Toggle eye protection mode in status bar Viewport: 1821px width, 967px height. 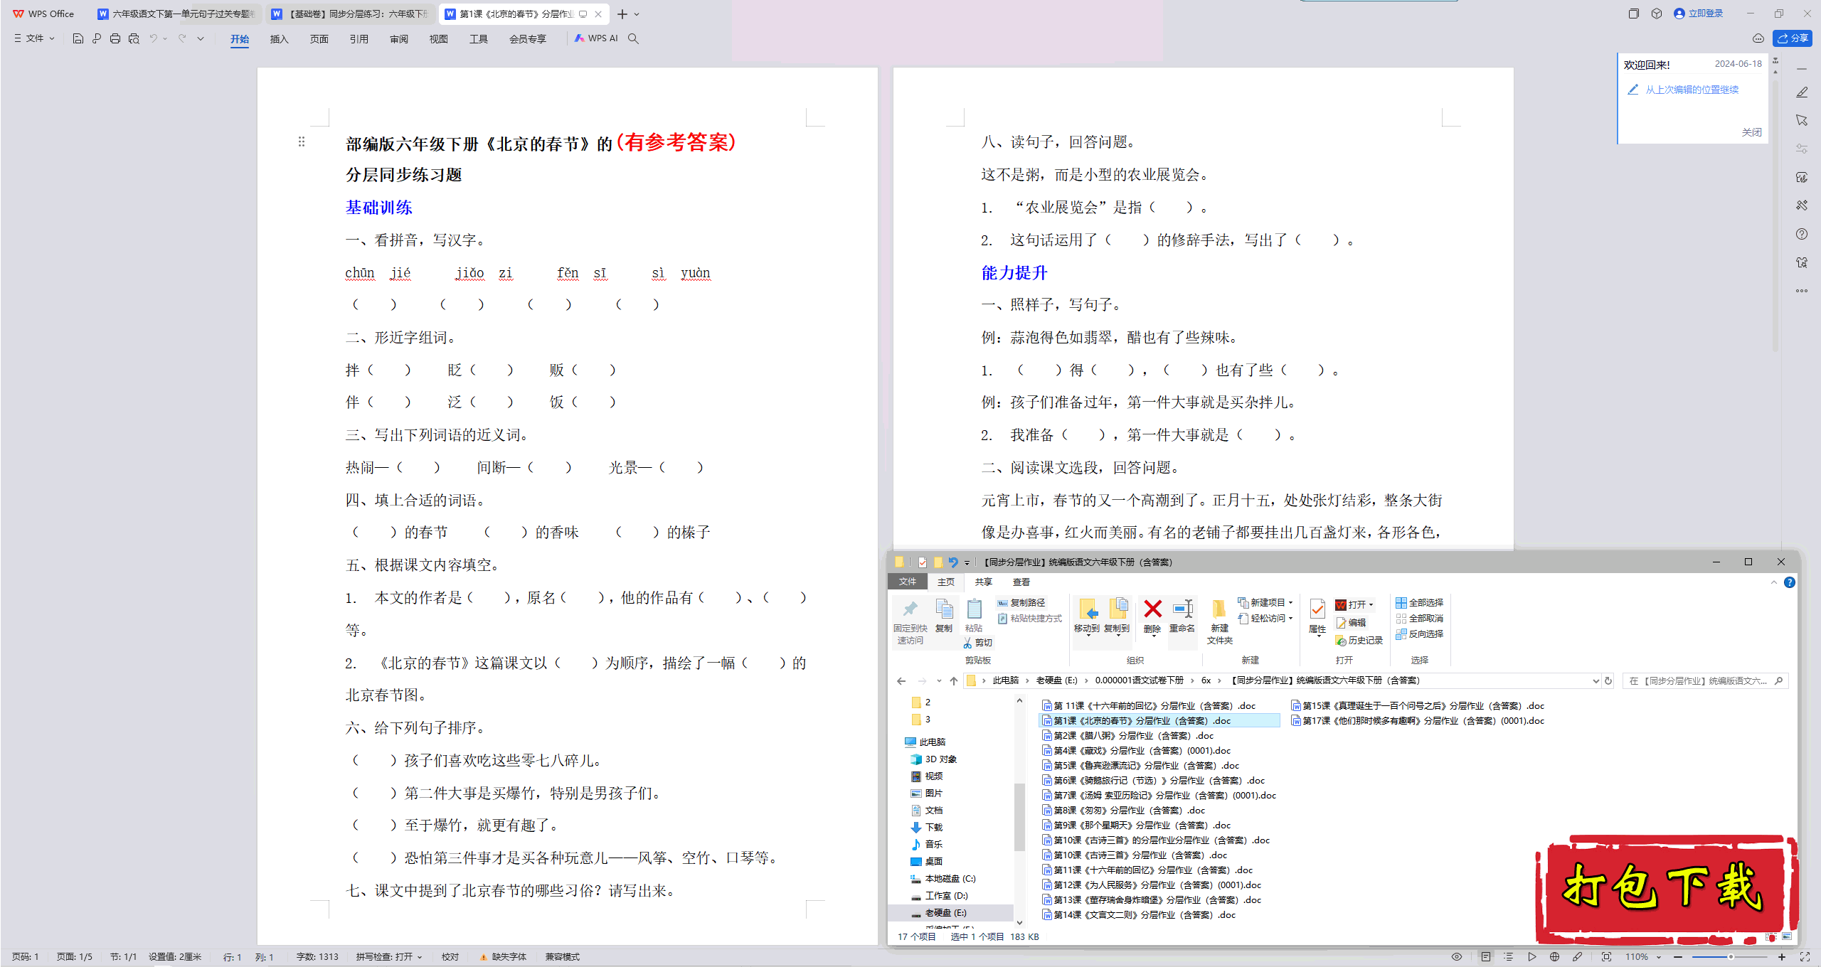pos(1457,957)
